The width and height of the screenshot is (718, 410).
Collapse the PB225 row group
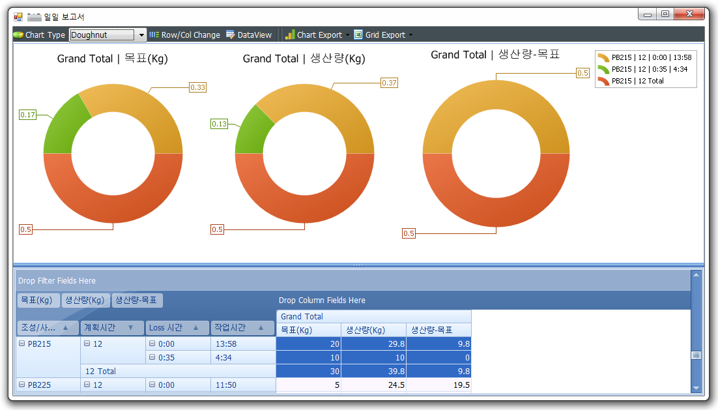[x=22, y=385]
